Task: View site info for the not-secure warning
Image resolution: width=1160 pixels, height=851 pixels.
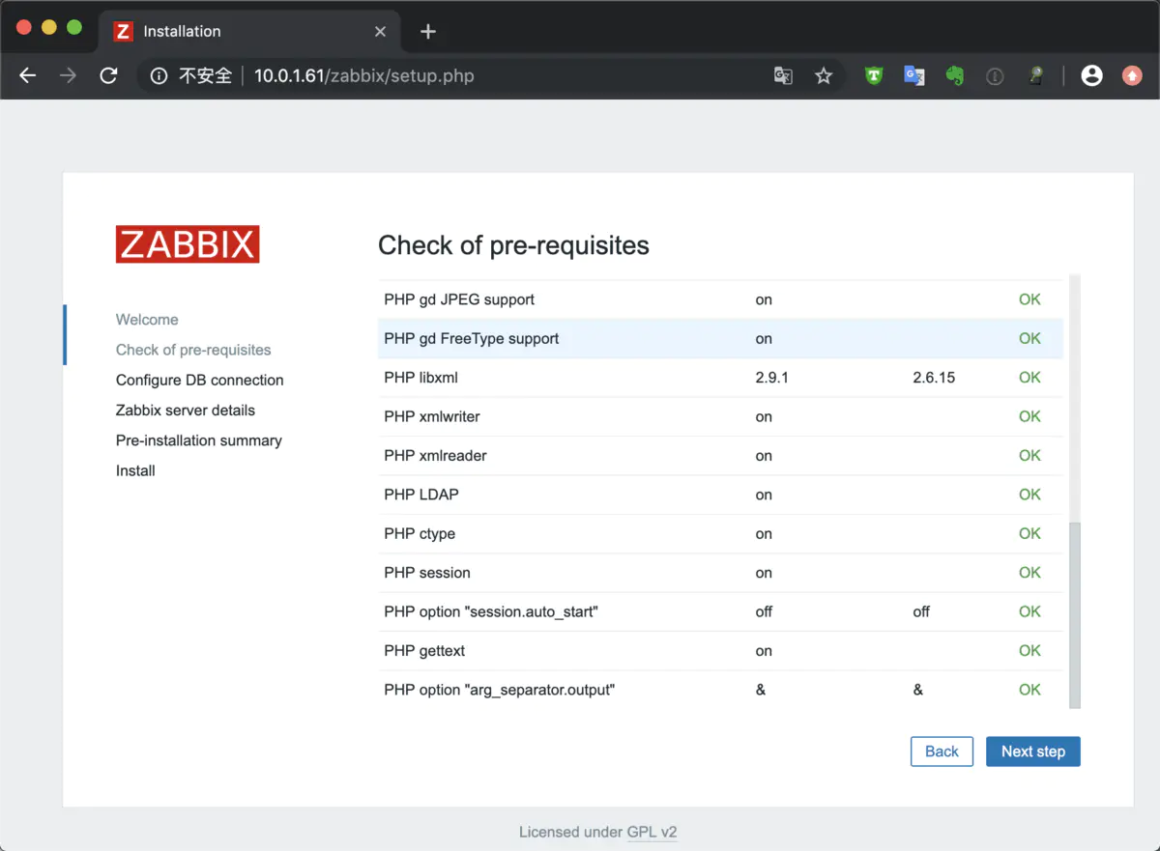Action: pos(191,75)
